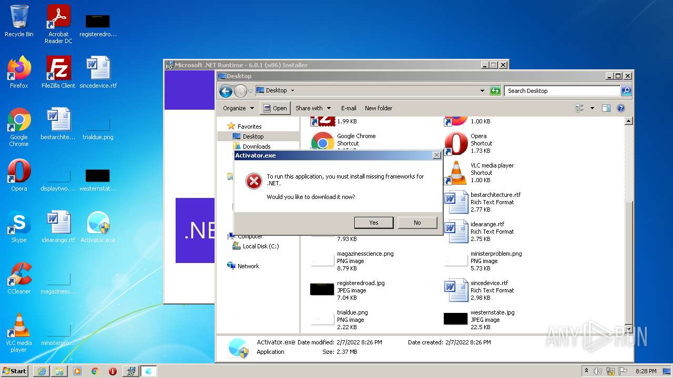Click No in the Activator.exe dialog
Image resolution: width=673 pixels, height=378 pixels.
coord(417,223)
